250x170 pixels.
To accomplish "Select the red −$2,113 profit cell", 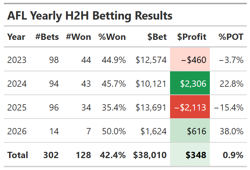I will tap(190, 107).
